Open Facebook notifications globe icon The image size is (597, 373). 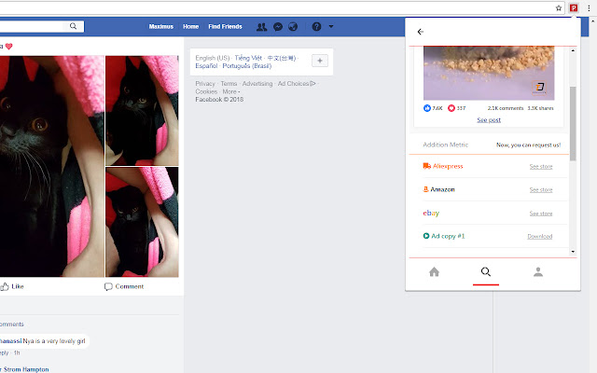tap(293, 27)
